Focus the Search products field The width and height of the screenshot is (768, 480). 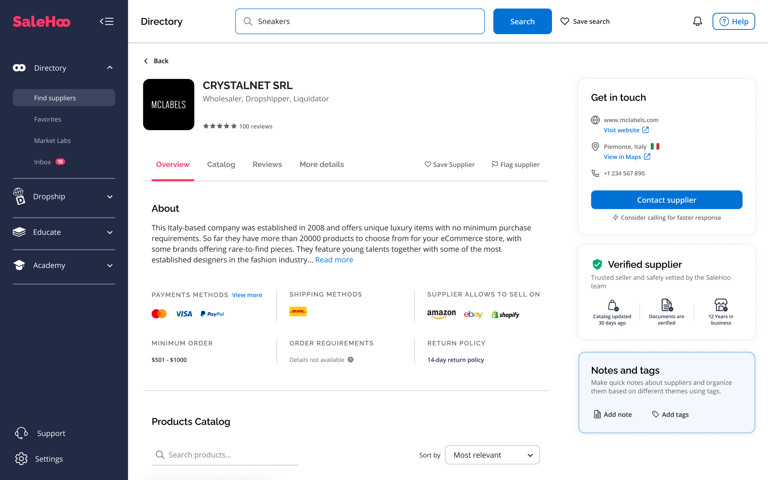(225, 455)
